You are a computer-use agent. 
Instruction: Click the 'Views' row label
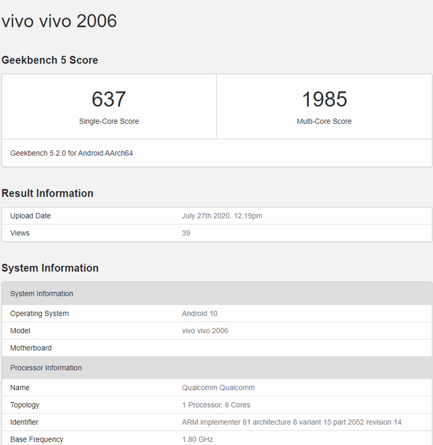point(19,233)
